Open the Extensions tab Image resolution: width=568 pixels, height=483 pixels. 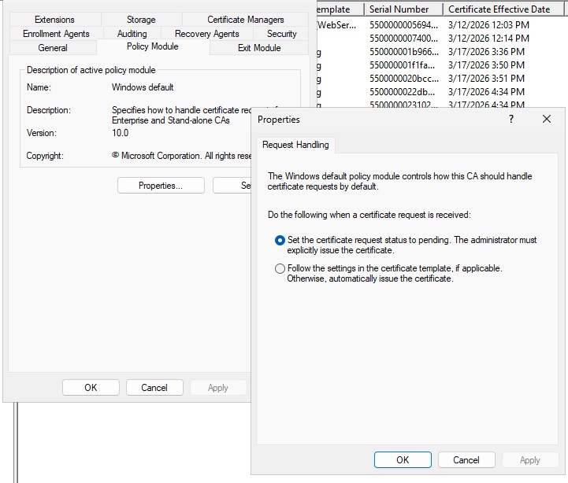(x=54, y=20)
